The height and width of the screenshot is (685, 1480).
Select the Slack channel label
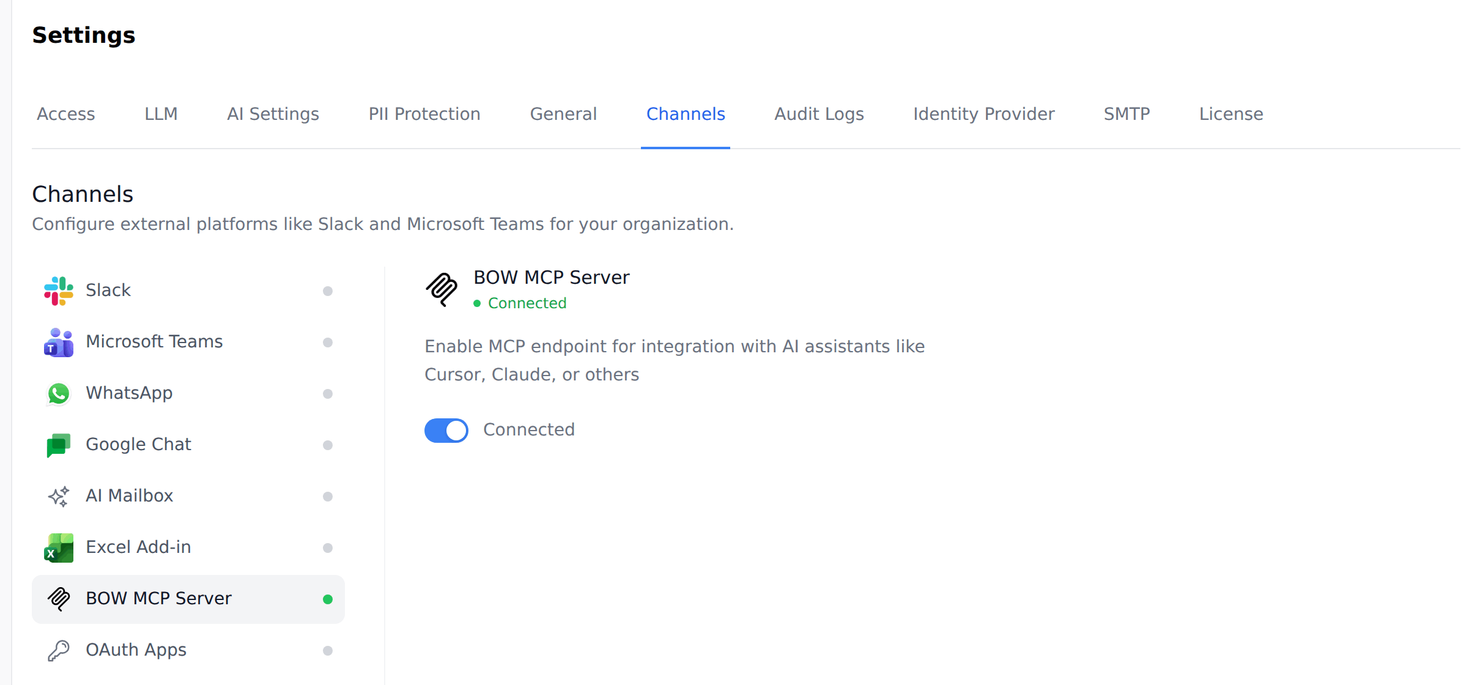(108, 291)
